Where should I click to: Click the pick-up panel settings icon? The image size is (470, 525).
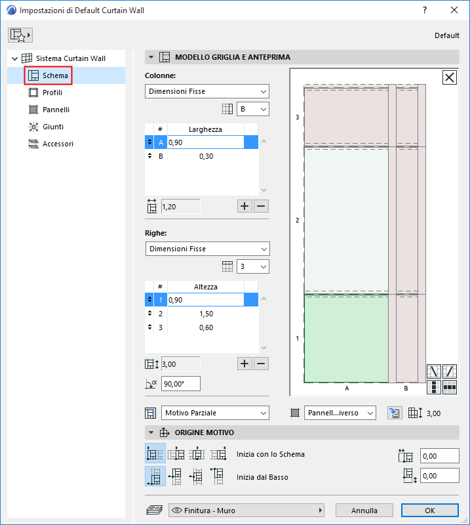click(395, 413)
